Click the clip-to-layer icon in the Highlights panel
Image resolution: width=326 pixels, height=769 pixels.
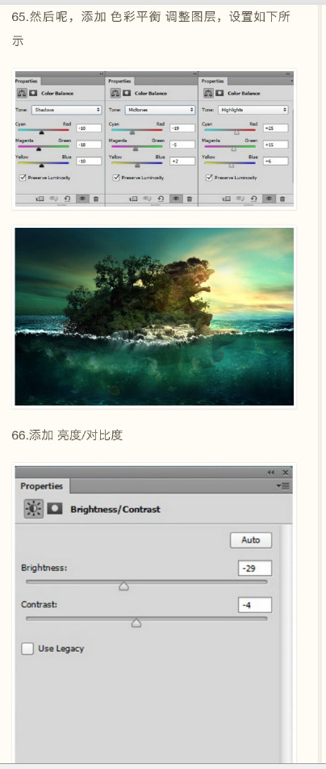226,199
